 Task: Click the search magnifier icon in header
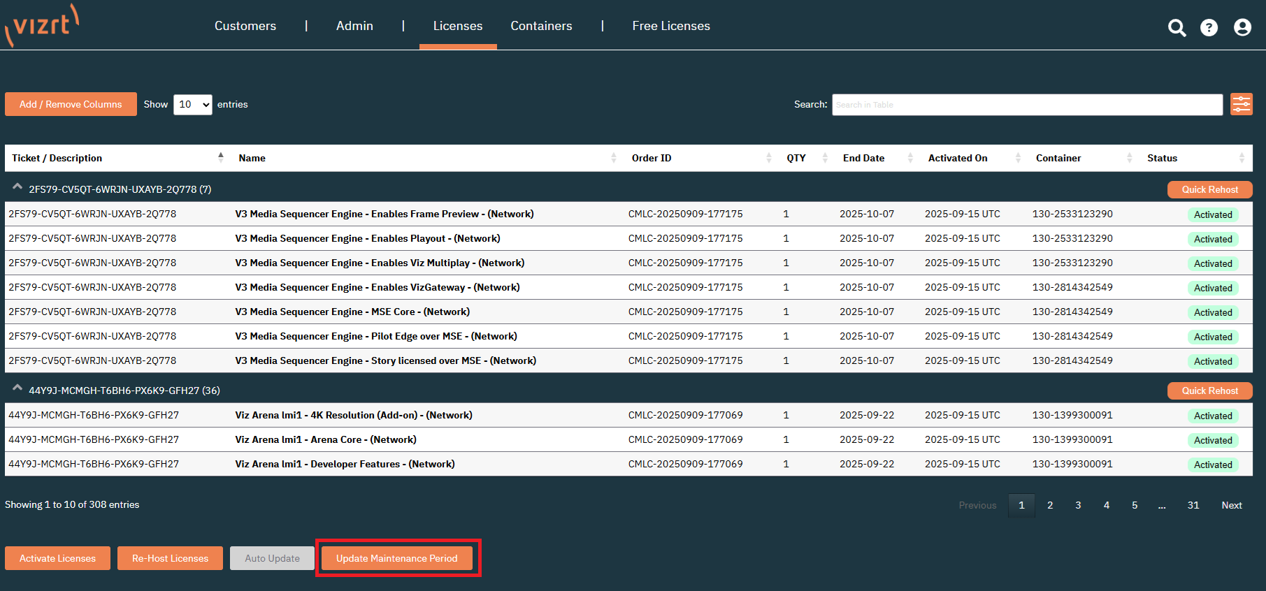[x=1177, y=27]
